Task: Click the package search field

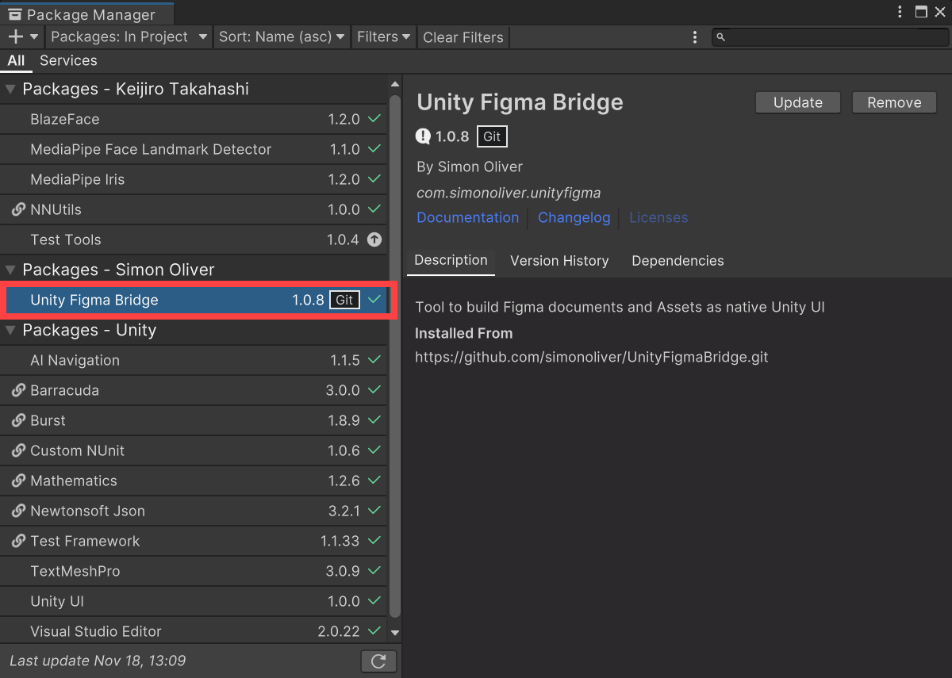Action: pos(829,36)
